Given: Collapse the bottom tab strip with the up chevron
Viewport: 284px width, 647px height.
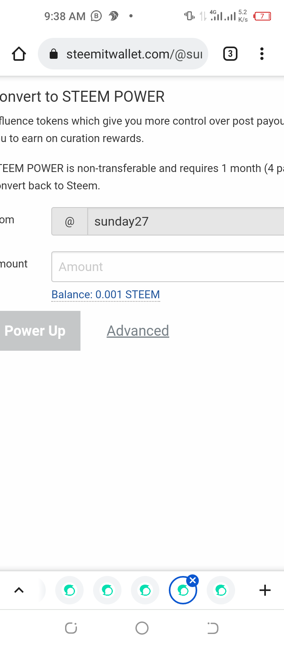Looking at the screenshot, I should click(19, 590).
